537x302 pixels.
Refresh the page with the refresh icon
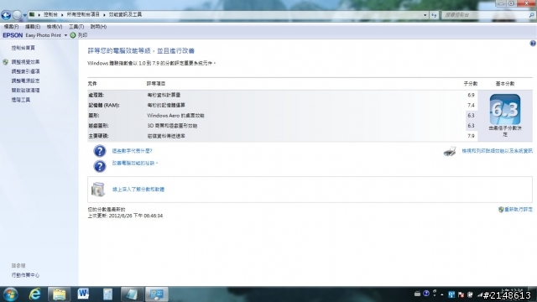tap(434, 15)
